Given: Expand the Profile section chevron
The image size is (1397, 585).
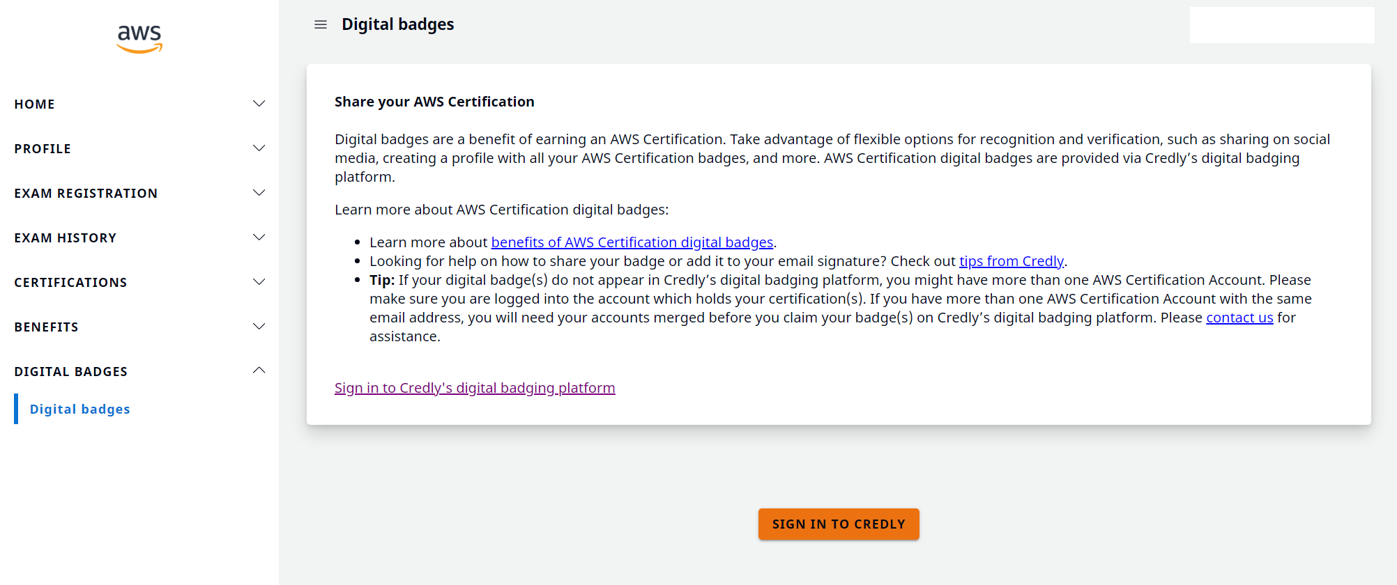Looking at the screenshot, I should tap(259, 148).
